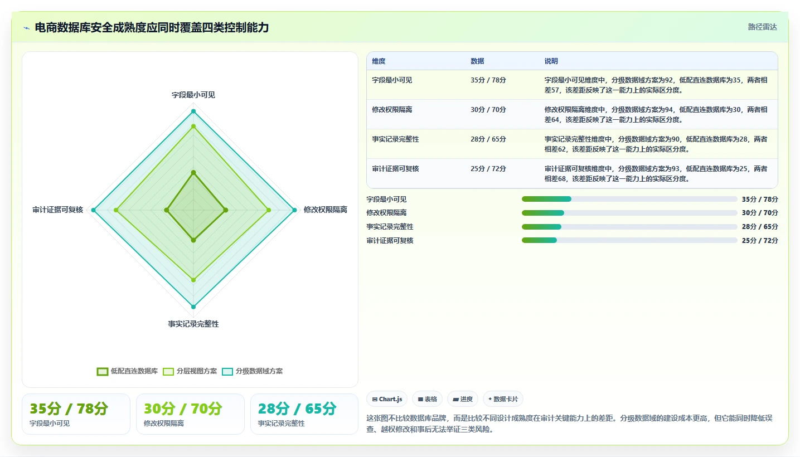
Task: Toggle the 分级数据域方案 legend series
Action: coord(252,371)
